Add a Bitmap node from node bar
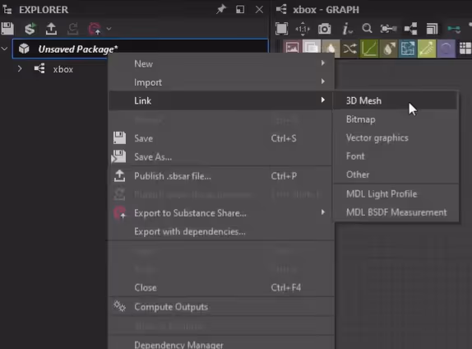Screen dimensions: 472x349 292,49
